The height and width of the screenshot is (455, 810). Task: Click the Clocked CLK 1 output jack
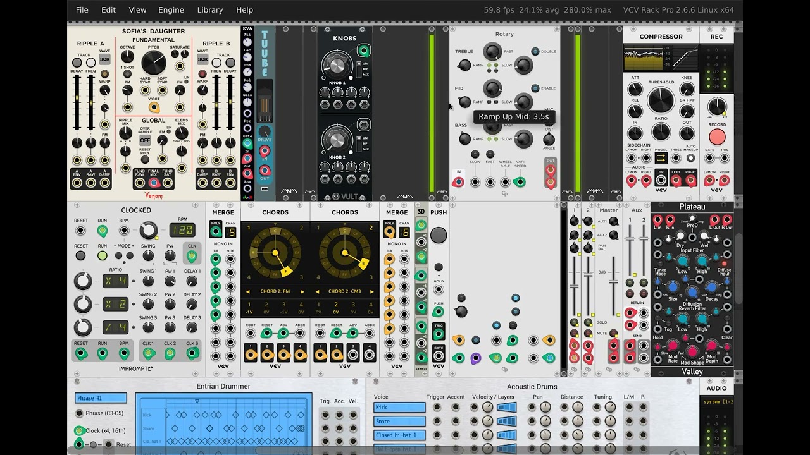point(148,354)
